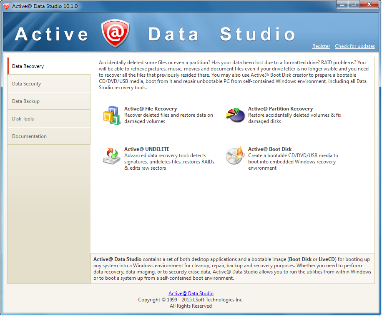Open the Boot Disk flaming CD icon
The height and width of the screenshot is (316, 382).
(x=235, y=155)
